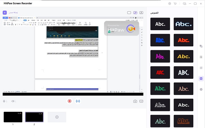The image size is (205, 128).
Task: Open the keyboard shortcuts display icon
Action: point(141,101)
